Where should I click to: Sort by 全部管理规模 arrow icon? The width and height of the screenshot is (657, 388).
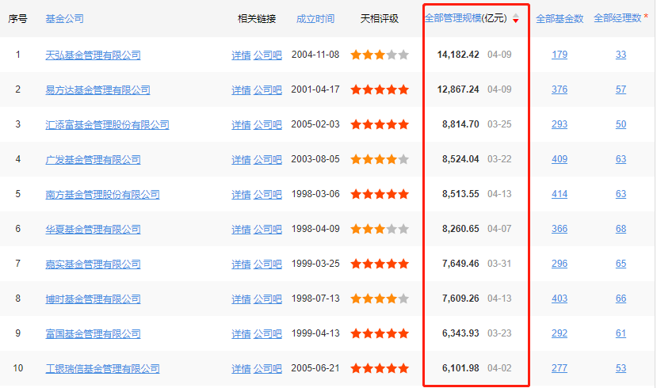pos(516,18)
